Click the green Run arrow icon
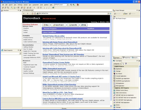The width and height of the screenshot is (141, 110). [x=34, y=8]
